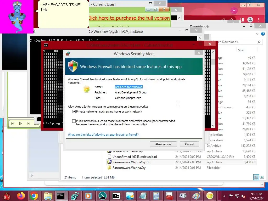Select Unconfirmed 46253.crdownload file
This screenshot has width=268, height=201.
tap(135, 157)
